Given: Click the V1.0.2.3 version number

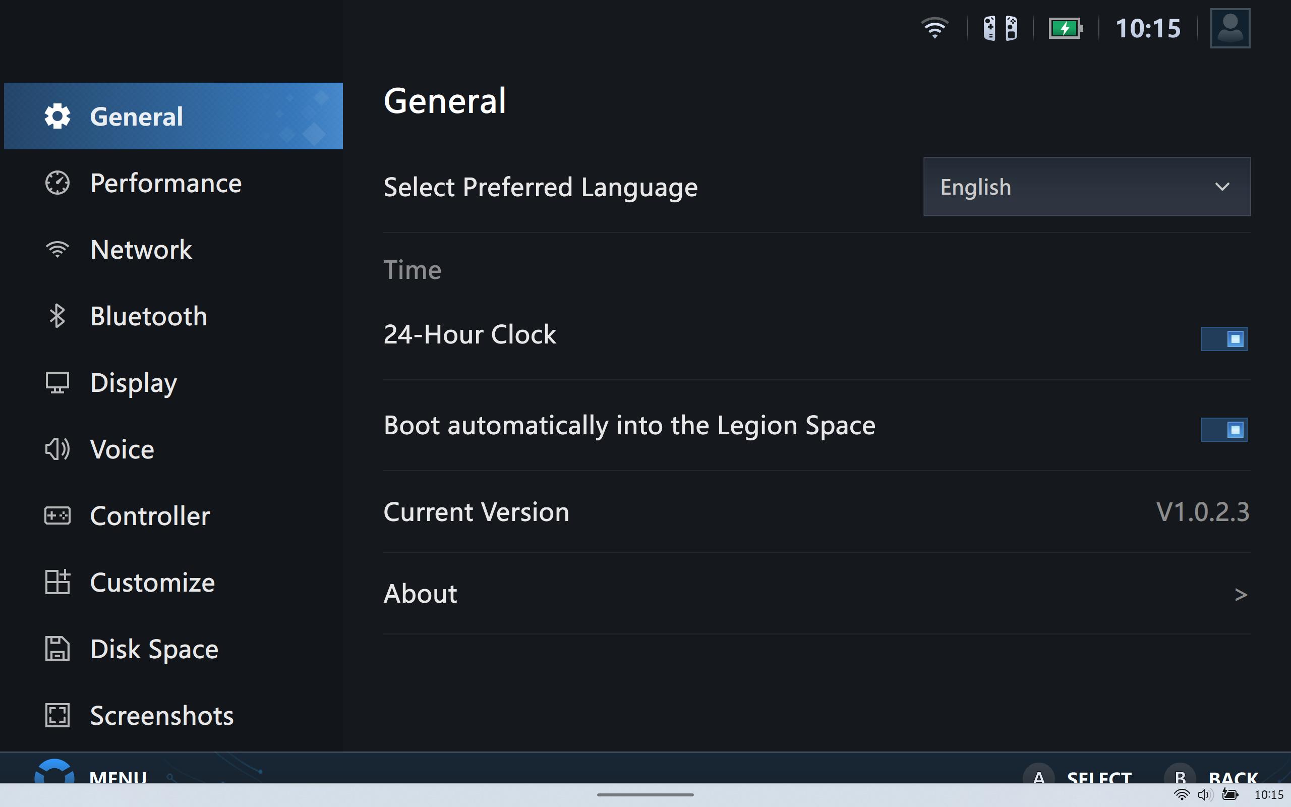Looking at the screenshot, I should 1202,512.
